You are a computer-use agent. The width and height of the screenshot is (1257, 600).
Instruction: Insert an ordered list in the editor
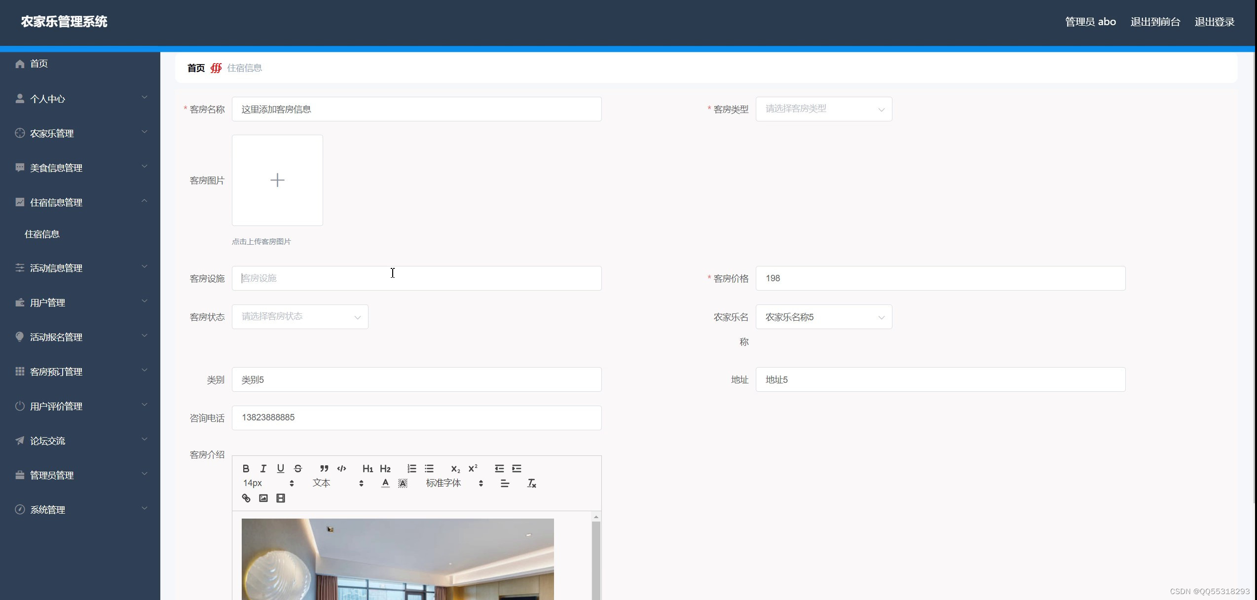[411, 468]
